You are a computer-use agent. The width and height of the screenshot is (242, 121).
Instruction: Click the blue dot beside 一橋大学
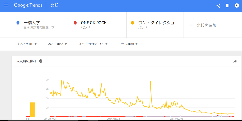(18, 23)
